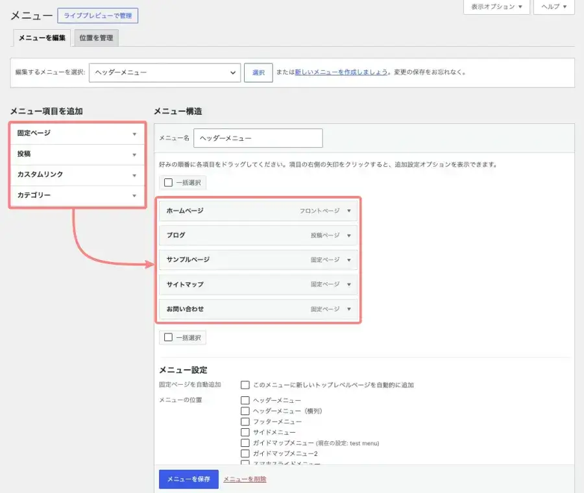The width and height of the screenshot is (584, 493).
Task: Follow the 新しいメニューを作成しましょう link
Action: [x=341, y=72]
